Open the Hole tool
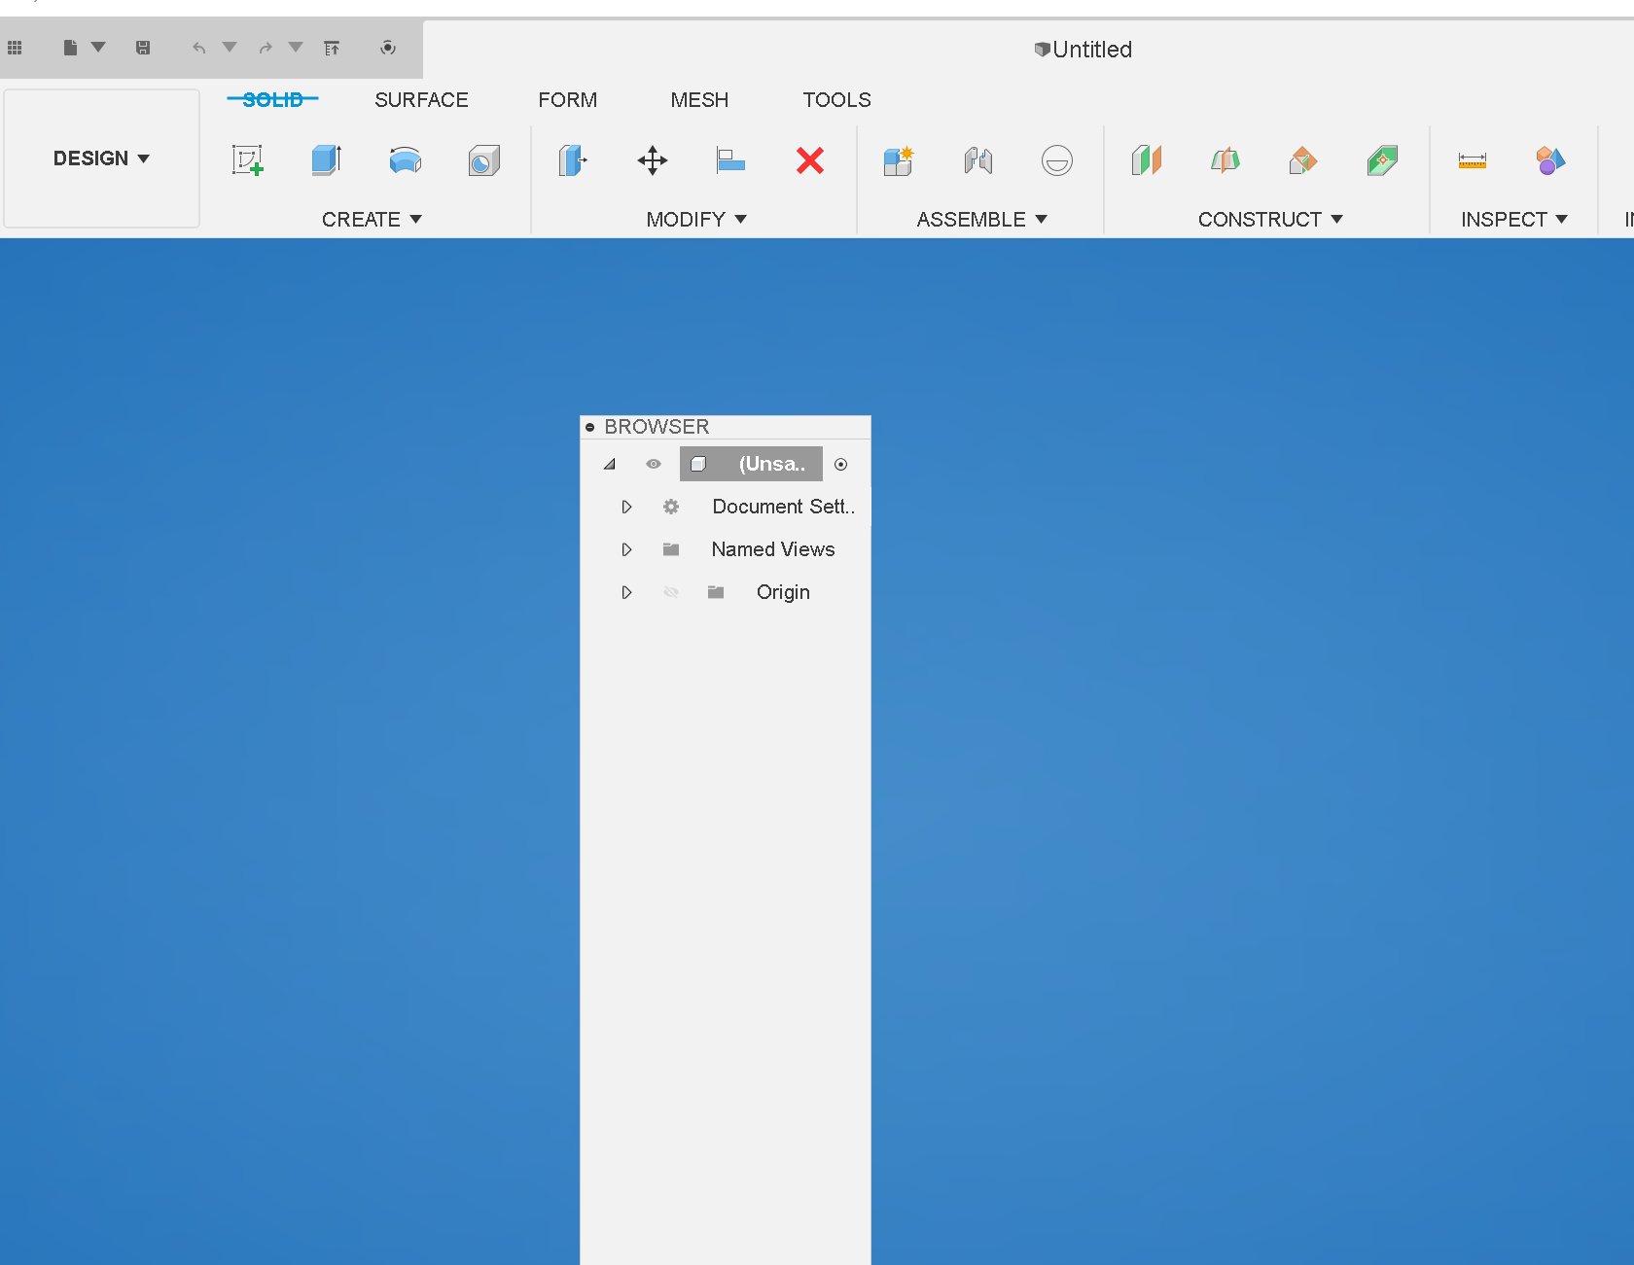The height and width of the screenshot is (1265, 1634). coord(483,160)
